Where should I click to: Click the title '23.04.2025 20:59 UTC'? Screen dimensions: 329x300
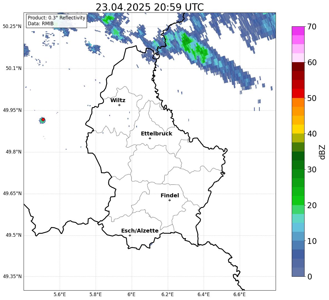tap(149, 7)
